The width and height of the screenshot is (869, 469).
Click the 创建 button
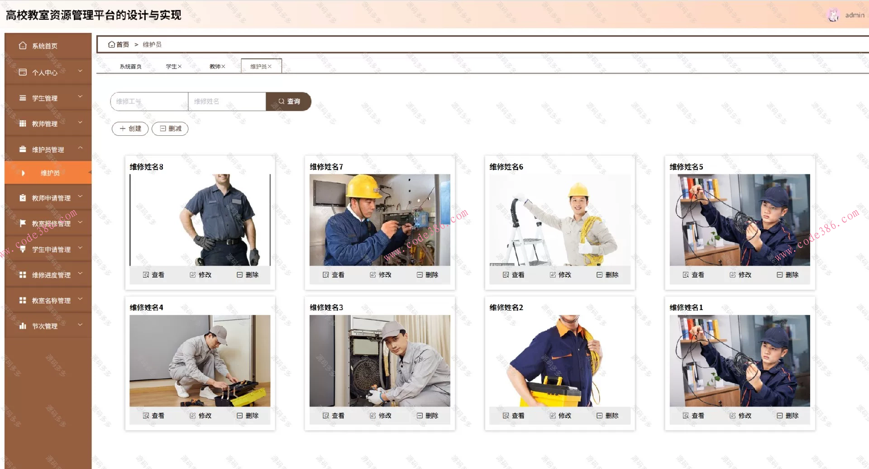pyautogui.click(x=130, y=129)
